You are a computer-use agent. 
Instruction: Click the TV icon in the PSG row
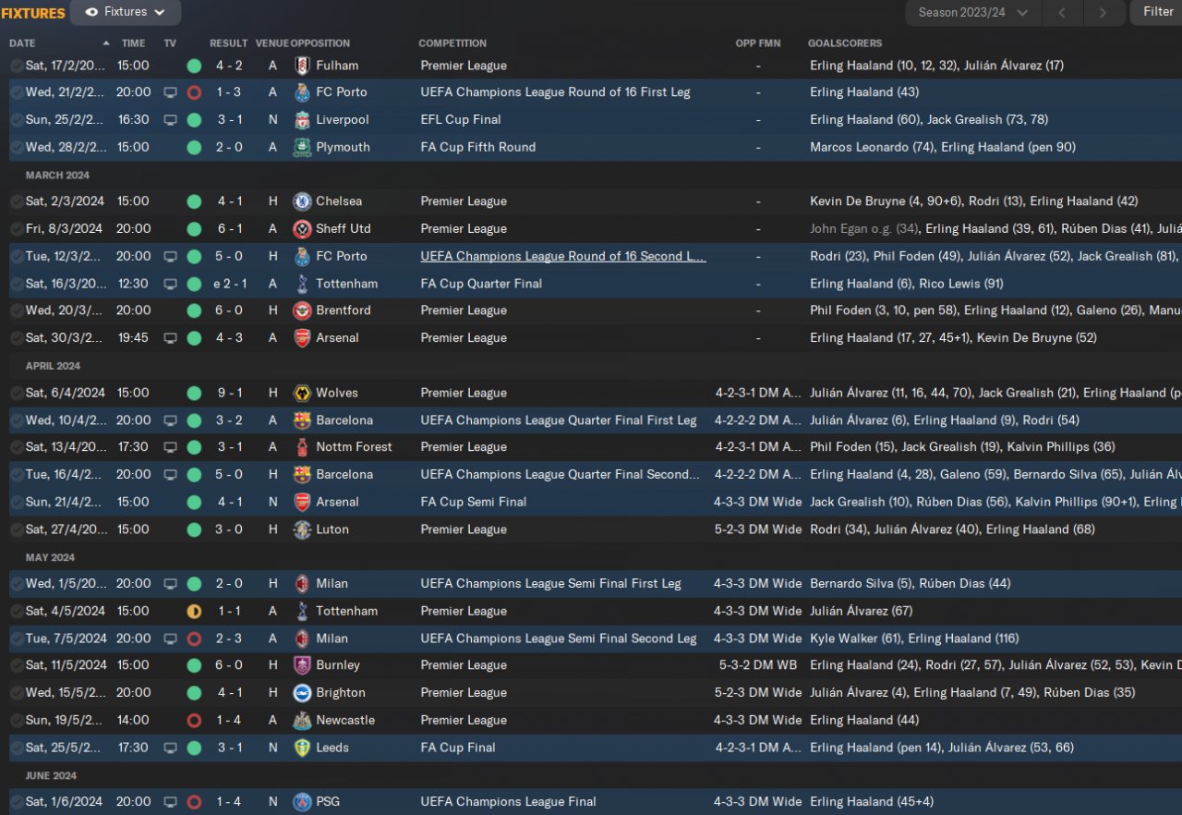(x=170, y=802)
